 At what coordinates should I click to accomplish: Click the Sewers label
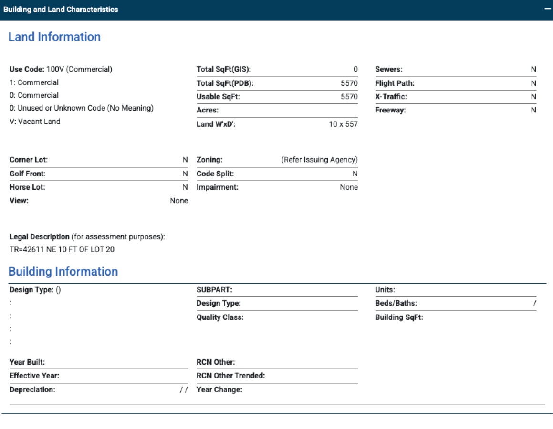[x=388, y=69]
